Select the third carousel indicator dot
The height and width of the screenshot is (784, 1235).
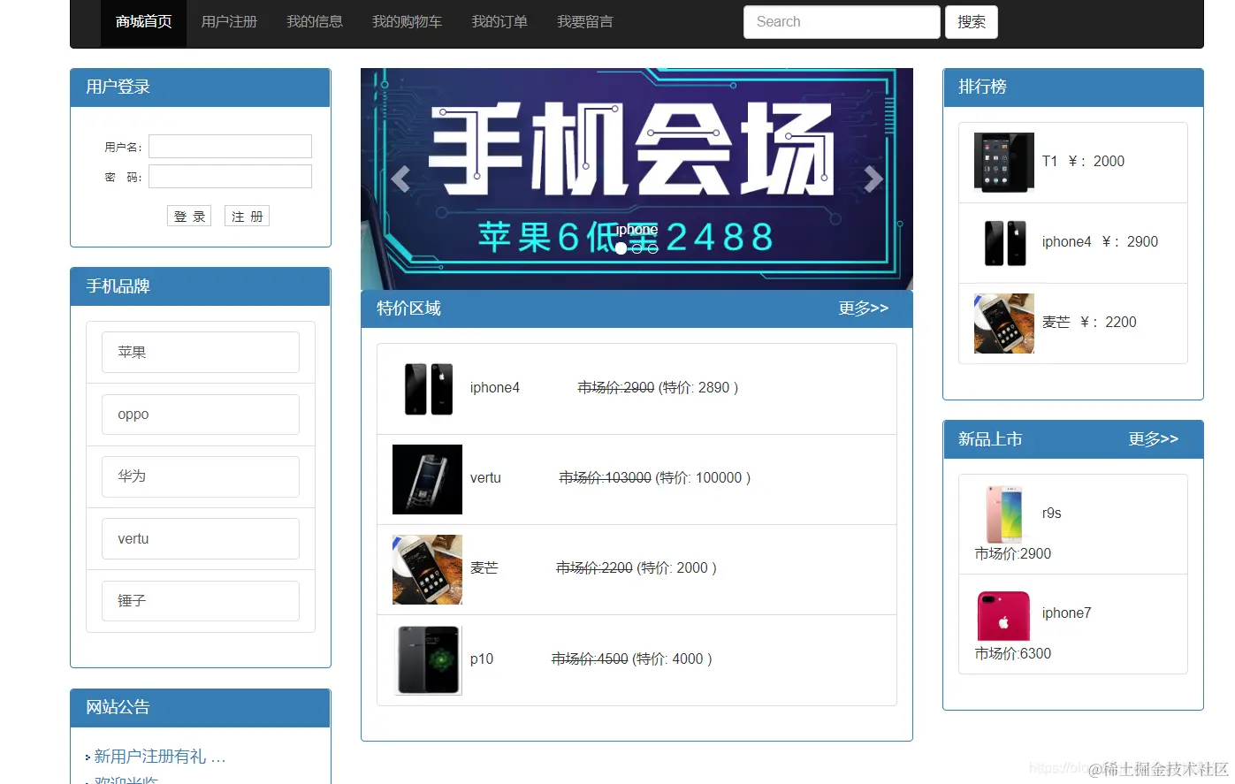(652, 248)
